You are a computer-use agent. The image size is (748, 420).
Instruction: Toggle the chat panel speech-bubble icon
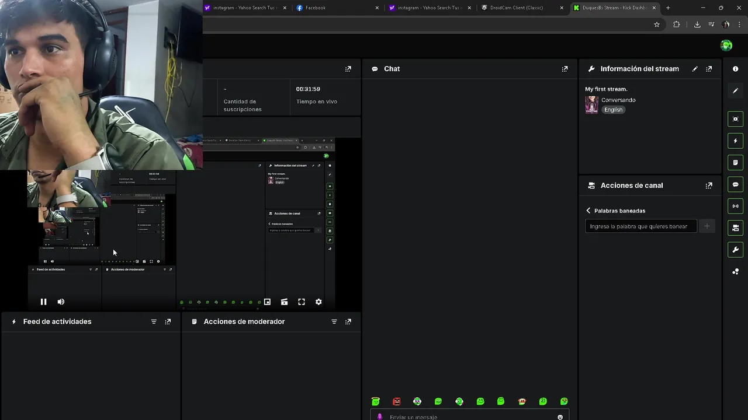[x=735, y=184]
